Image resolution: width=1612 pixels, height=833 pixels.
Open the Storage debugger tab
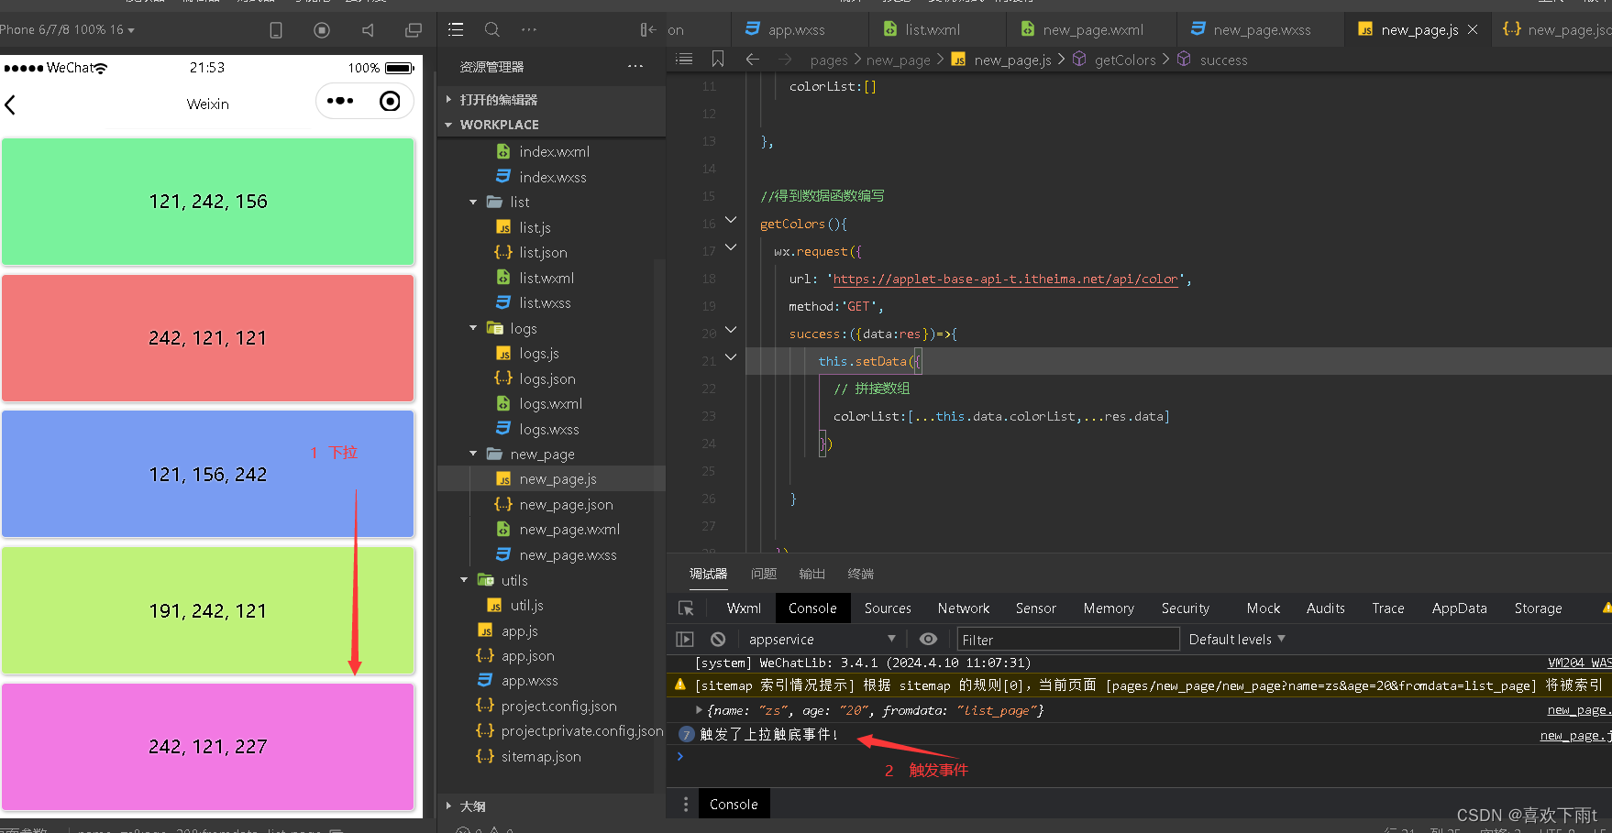(x=1538, y=608)
